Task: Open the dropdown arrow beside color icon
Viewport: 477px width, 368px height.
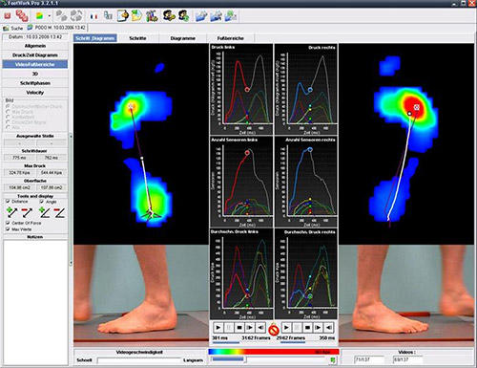Action: coord(49,15)
